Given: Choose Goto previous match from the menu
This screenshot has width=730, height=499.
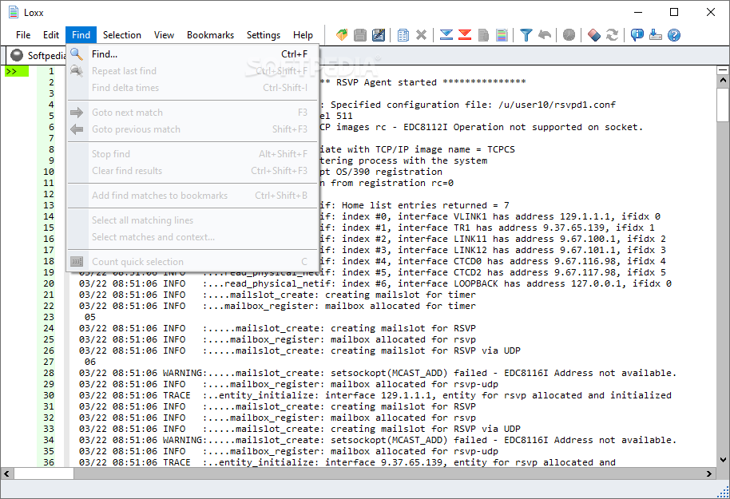Looking at the screenshot, I should pyautogui.click(x=192, y=129).
